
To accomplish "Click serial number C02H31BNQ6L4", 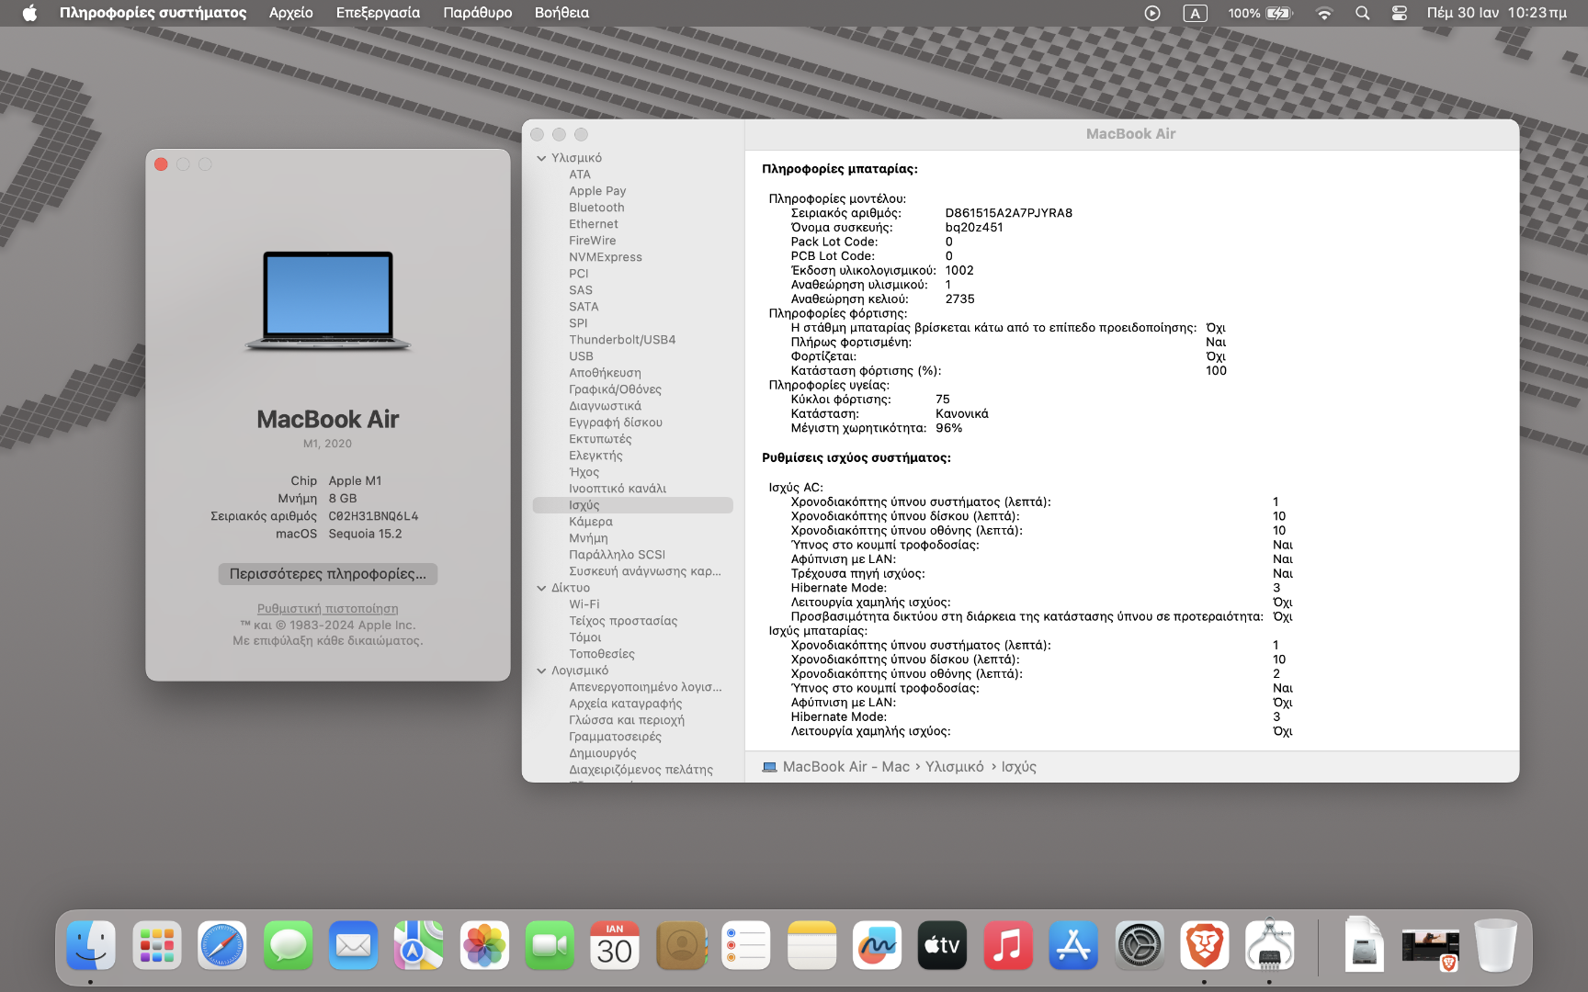I will 373,516.
